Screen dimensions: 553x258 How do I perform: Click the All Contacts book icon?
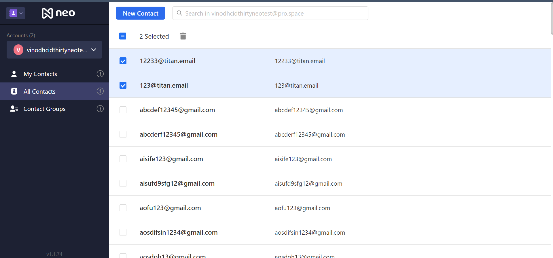tap(14, 91)
